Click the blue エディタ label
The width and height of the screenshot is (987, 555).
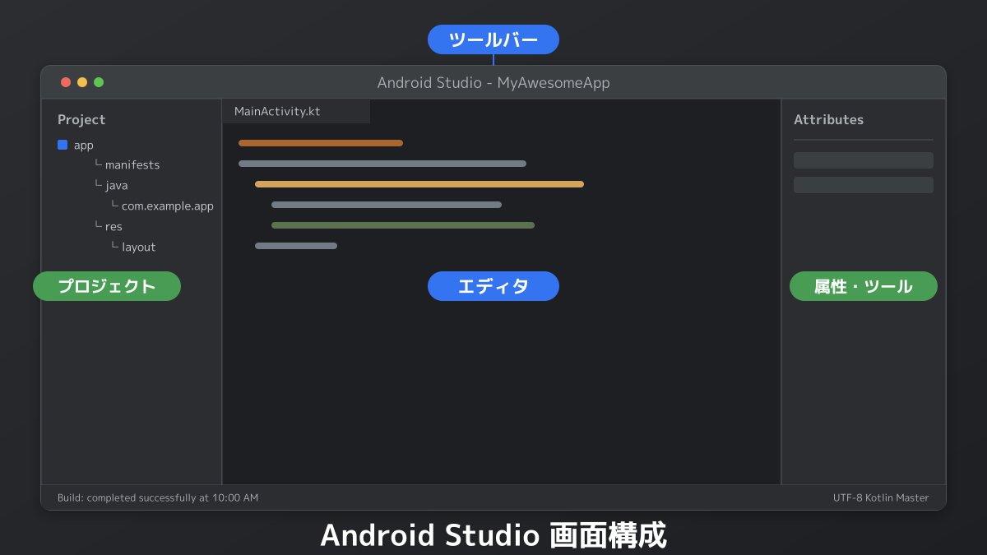point(493,286)
